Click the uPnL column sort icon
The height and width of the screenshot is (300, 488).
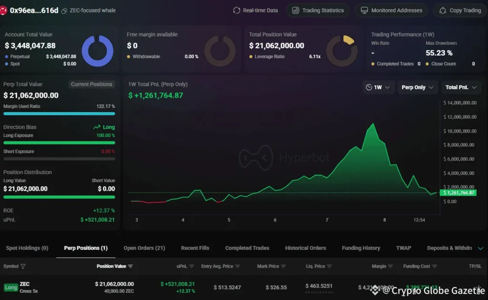pos(193,266)
